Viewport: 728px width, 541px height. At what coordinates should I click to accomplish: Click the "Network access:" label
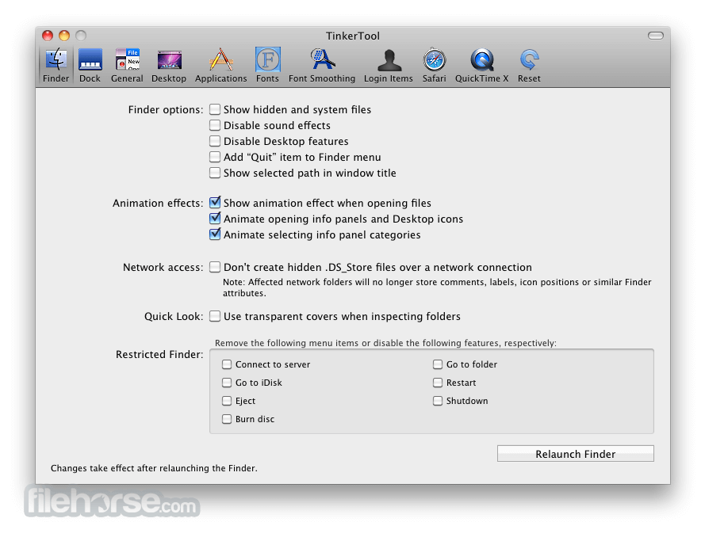(163, 268)
